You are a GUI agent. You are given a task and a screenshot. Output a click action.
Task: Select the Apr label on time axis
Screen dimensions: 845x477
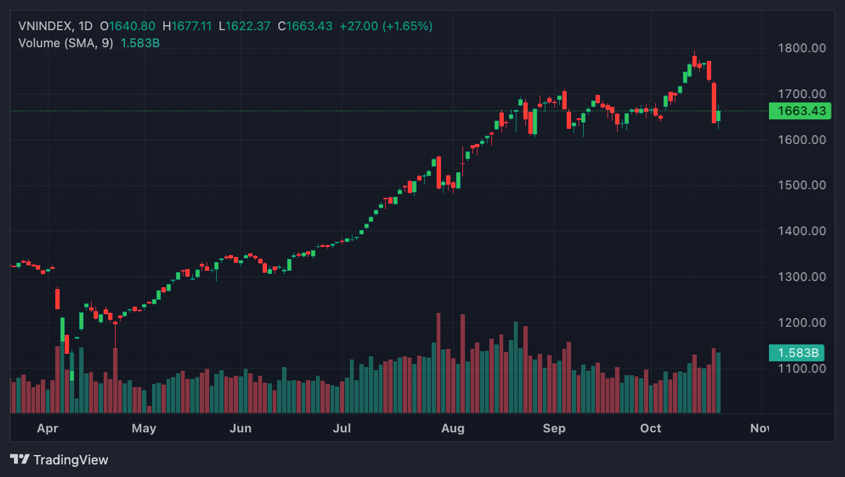(x=48, y=429)
